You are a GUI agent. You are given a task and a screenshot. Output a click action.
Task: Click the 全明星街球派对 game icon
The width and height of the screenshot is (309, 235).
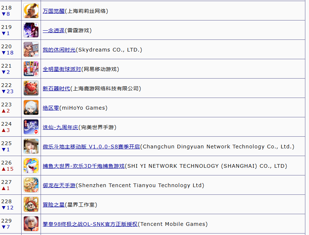click(31, 69)
